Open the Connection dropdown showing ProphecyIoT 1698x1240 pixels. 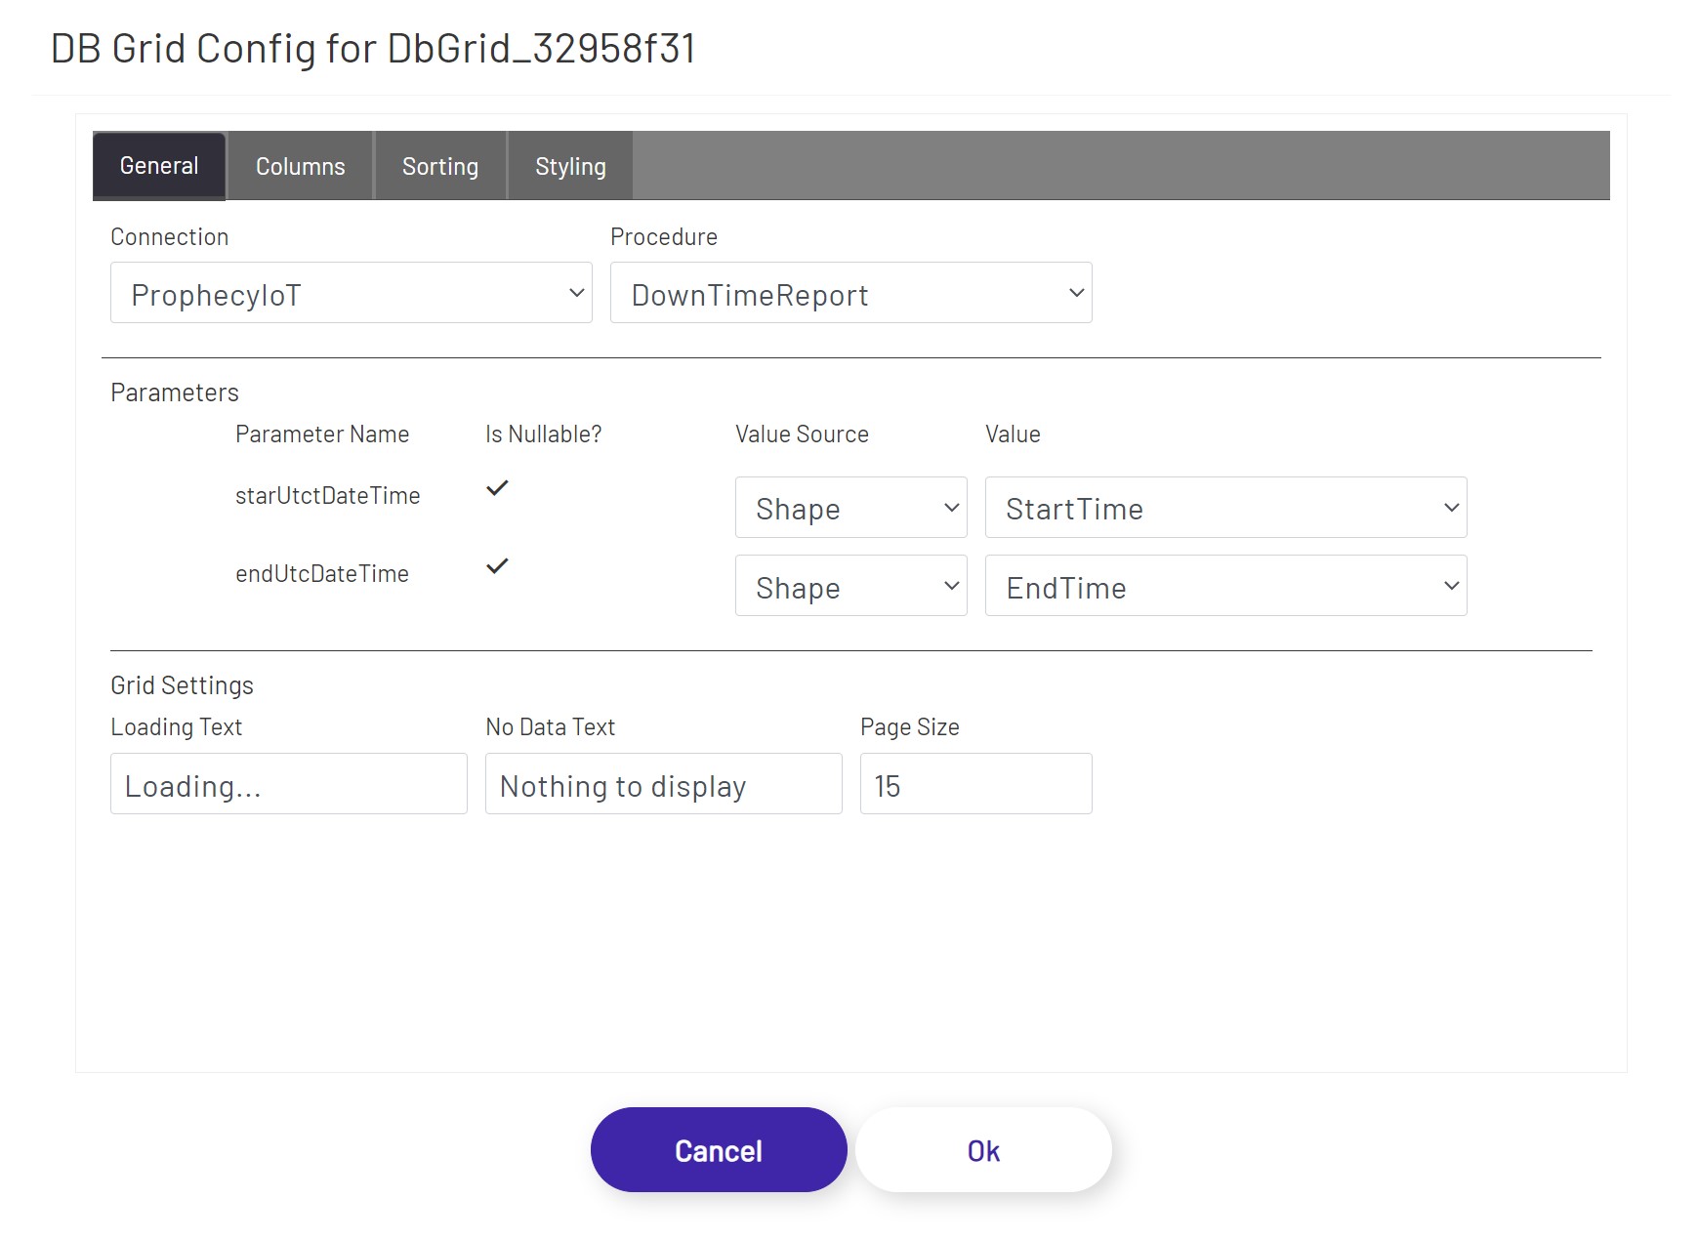click(351, 292)
